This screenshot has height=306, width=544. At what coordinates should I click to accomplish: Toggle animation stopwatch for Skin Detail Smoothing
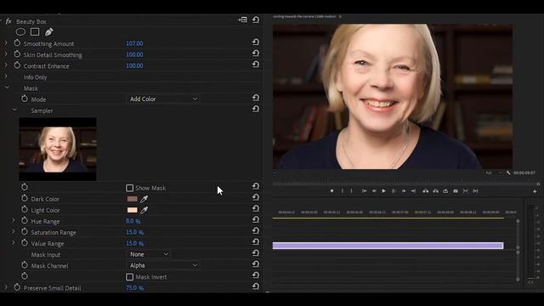pos(17,54)
